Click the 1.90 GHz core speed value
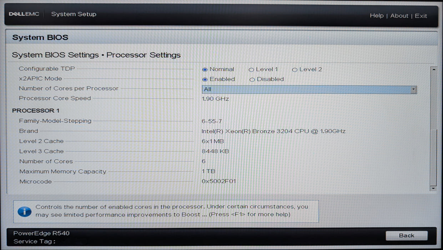 click(215, 99)
